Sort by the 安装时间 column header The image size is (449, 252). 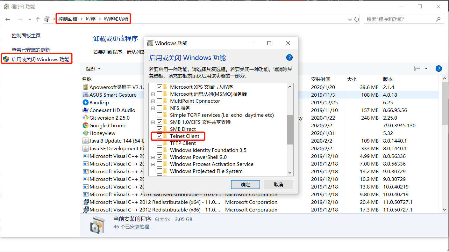(327, 79)
